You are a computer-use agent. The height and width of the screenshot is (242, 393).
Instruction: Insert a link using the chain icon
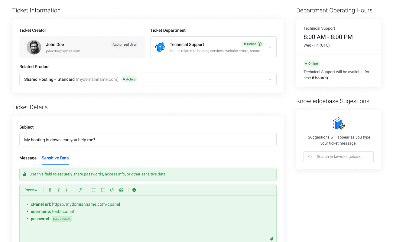[80, 190]
